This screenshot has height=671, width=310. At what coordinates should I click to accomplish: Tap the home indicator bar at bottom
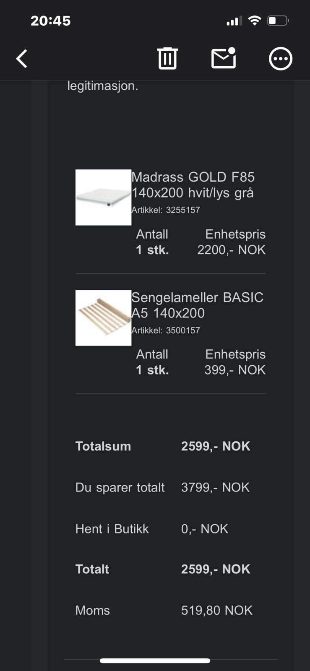click(155, 661)
